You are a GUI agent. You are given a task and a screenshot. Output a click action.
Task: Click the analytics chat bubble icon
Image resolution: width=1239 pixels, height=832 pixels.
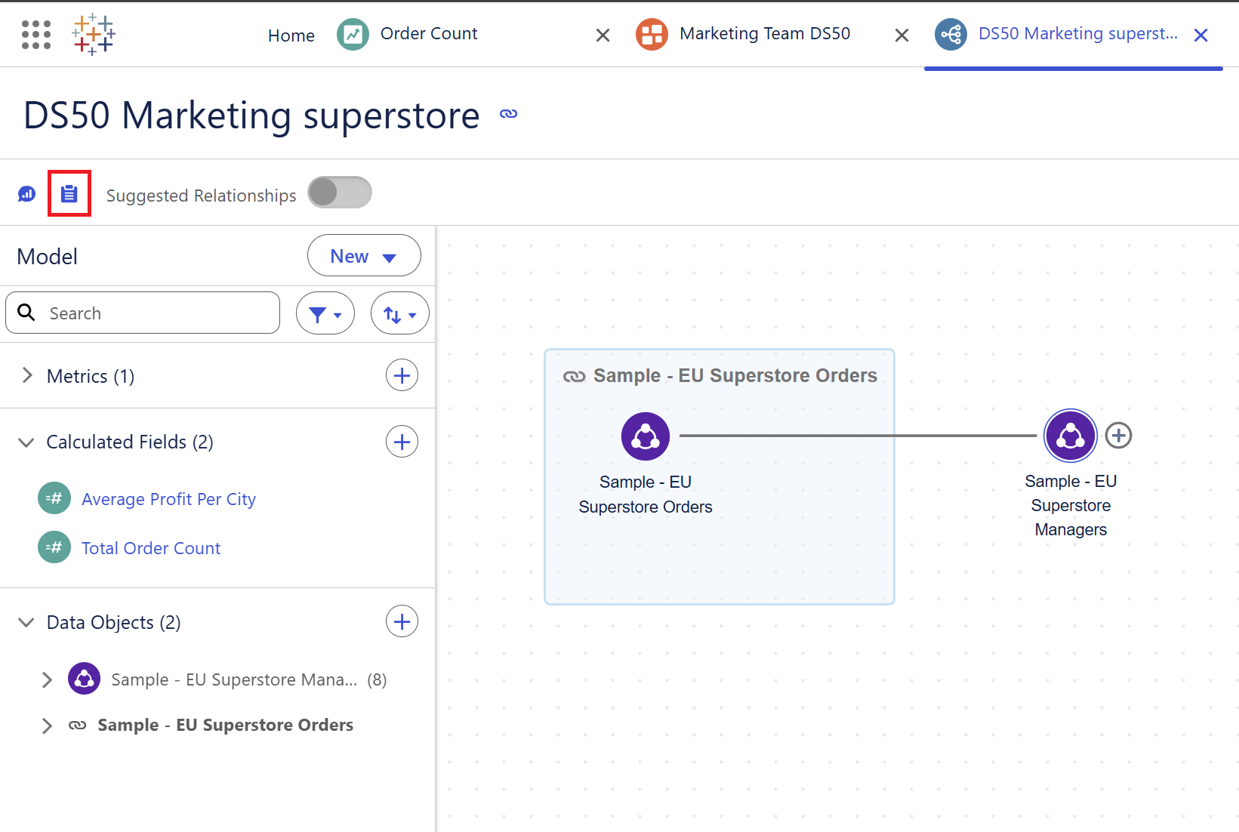click(x=27, y=194)
